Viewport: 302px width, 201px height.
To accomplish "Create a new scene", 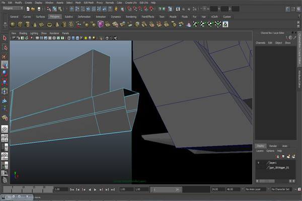I will [28, 9].
